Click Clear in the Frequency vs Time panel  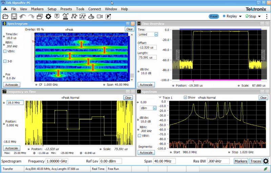click(x=128, y=98)
